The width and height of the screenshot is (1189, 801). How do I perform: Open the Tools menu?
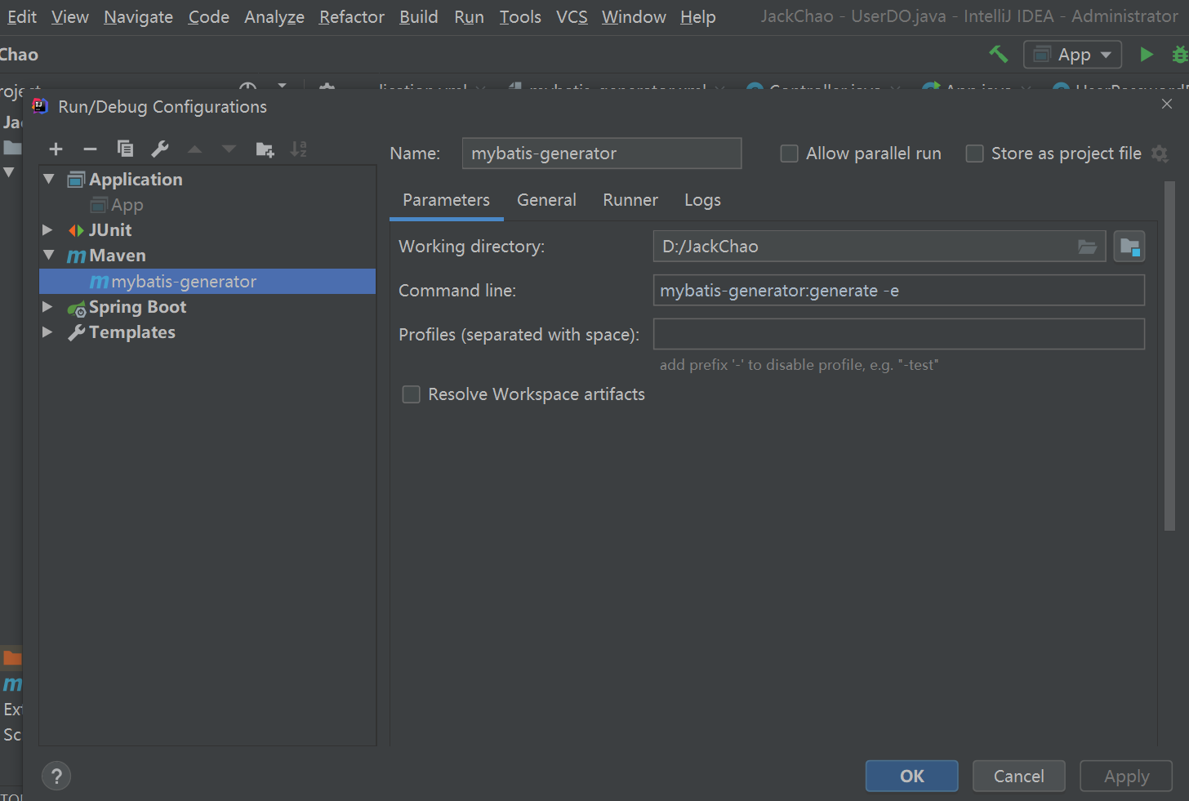pyautogui.click(x=520, y=16)
